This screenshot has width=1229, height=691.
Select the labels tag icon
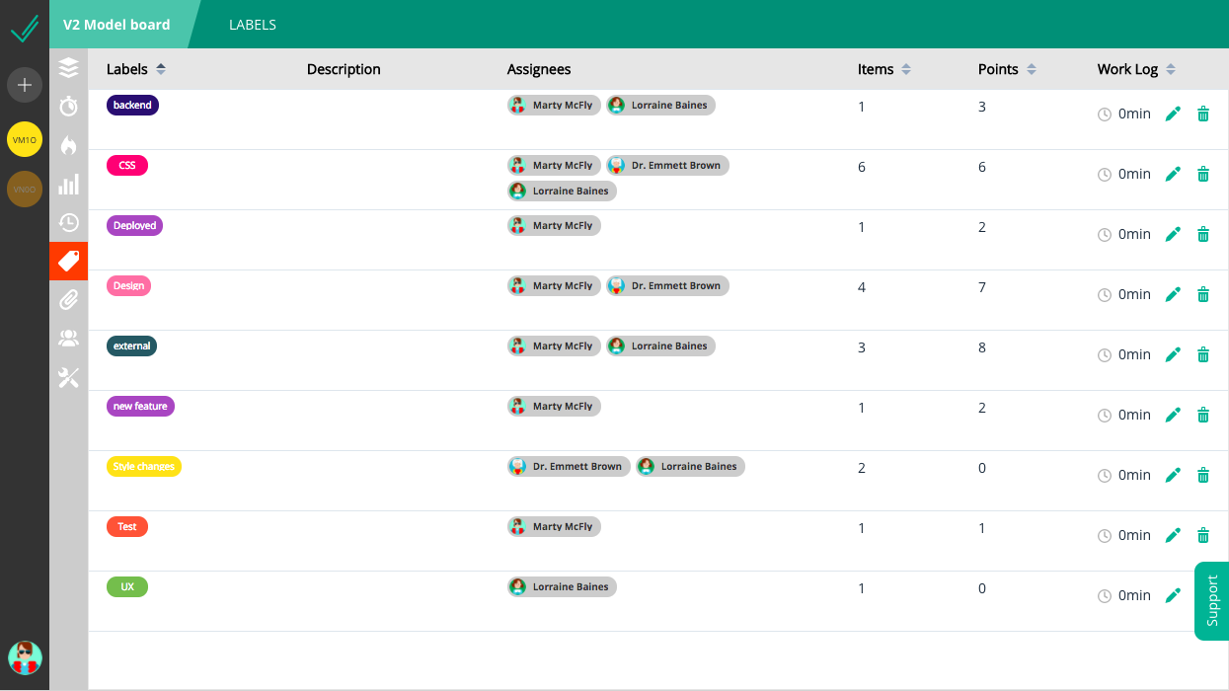click(x=68, y=261)
